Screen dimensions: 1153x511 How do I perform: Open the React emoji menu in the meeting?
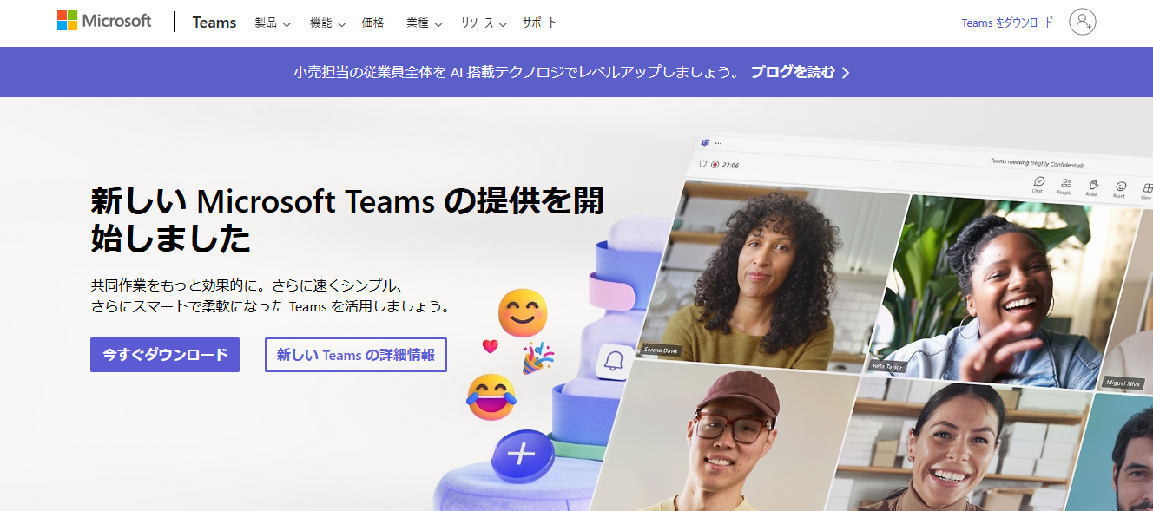1122,187
